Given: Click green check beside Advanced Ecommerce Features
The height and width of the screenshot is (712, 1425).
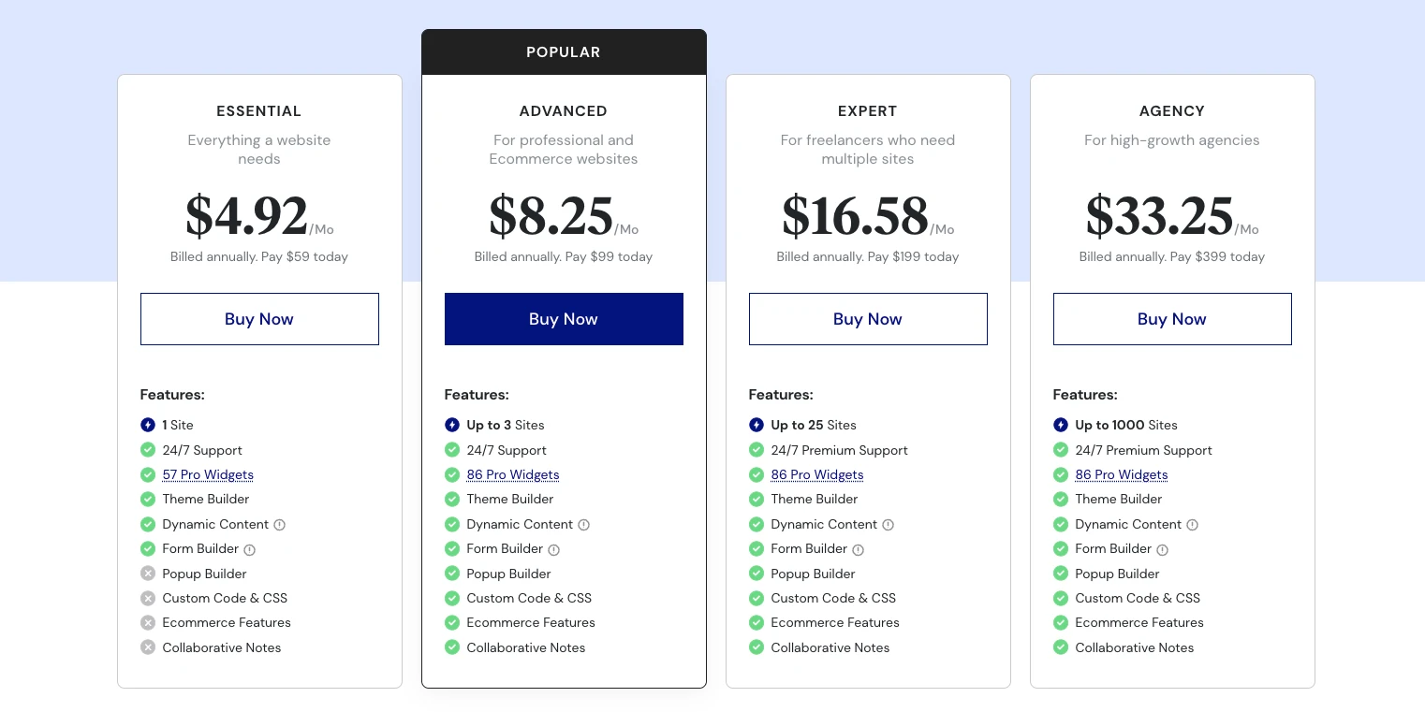Looking at the screenshot, I should click(x=452, y=622).
